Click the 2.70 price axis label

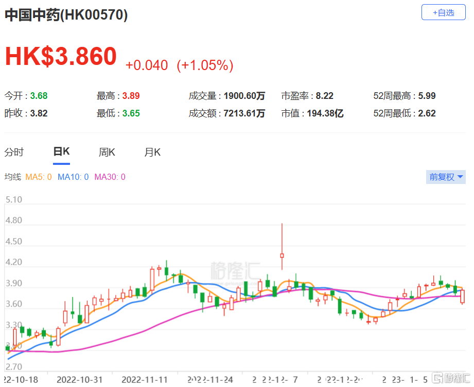14,367
